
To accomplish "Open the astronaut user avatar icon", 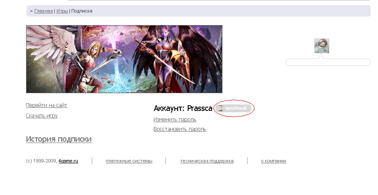I will point(322,45).
